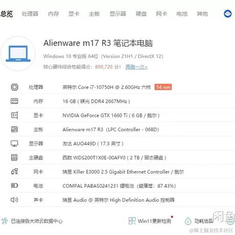Screen dimensions: 235x235
Task: Select the GeForce GTX 1660 Ti text
Action: coord(111,115)
